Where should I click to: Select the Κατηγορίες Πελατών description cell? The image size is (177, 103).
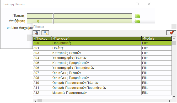pyautogui.click(x=96, y=53)
